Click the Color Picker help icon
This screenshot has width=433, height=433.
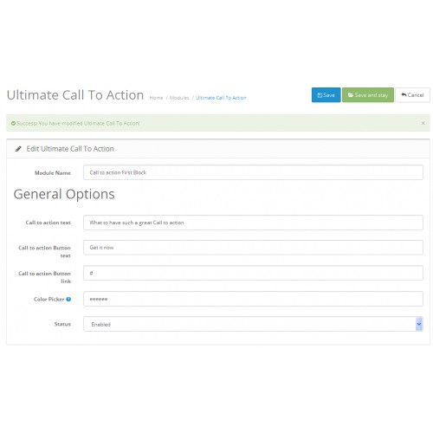point(68,299)
